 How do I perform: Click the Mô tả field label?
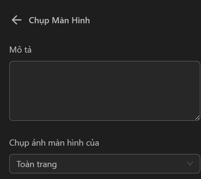(21, 50)
